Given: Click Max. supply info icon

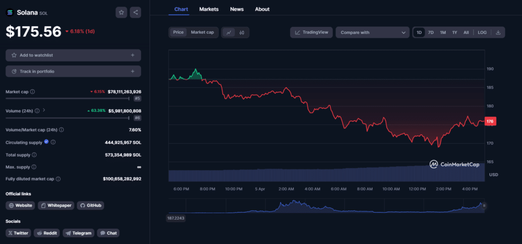Looking at the screenshot, I should point(34,167).
